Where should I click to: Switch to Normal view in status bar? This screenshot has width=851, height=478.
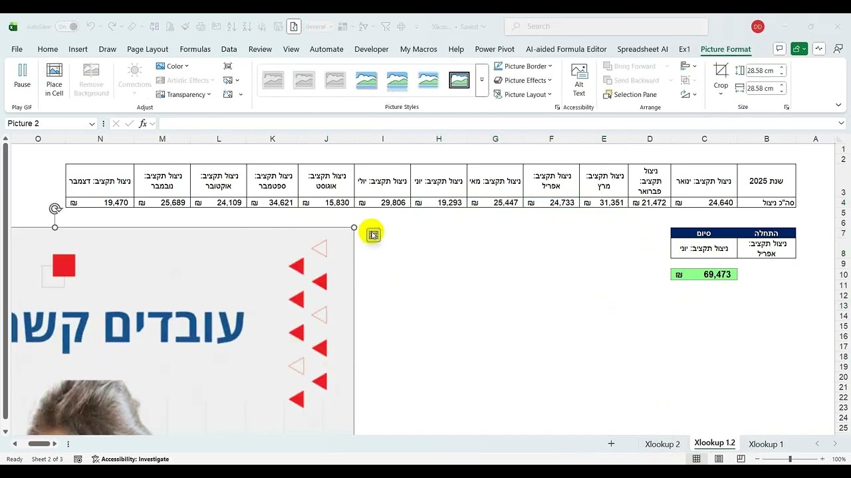pyautogui.click(x=696, y=459)
